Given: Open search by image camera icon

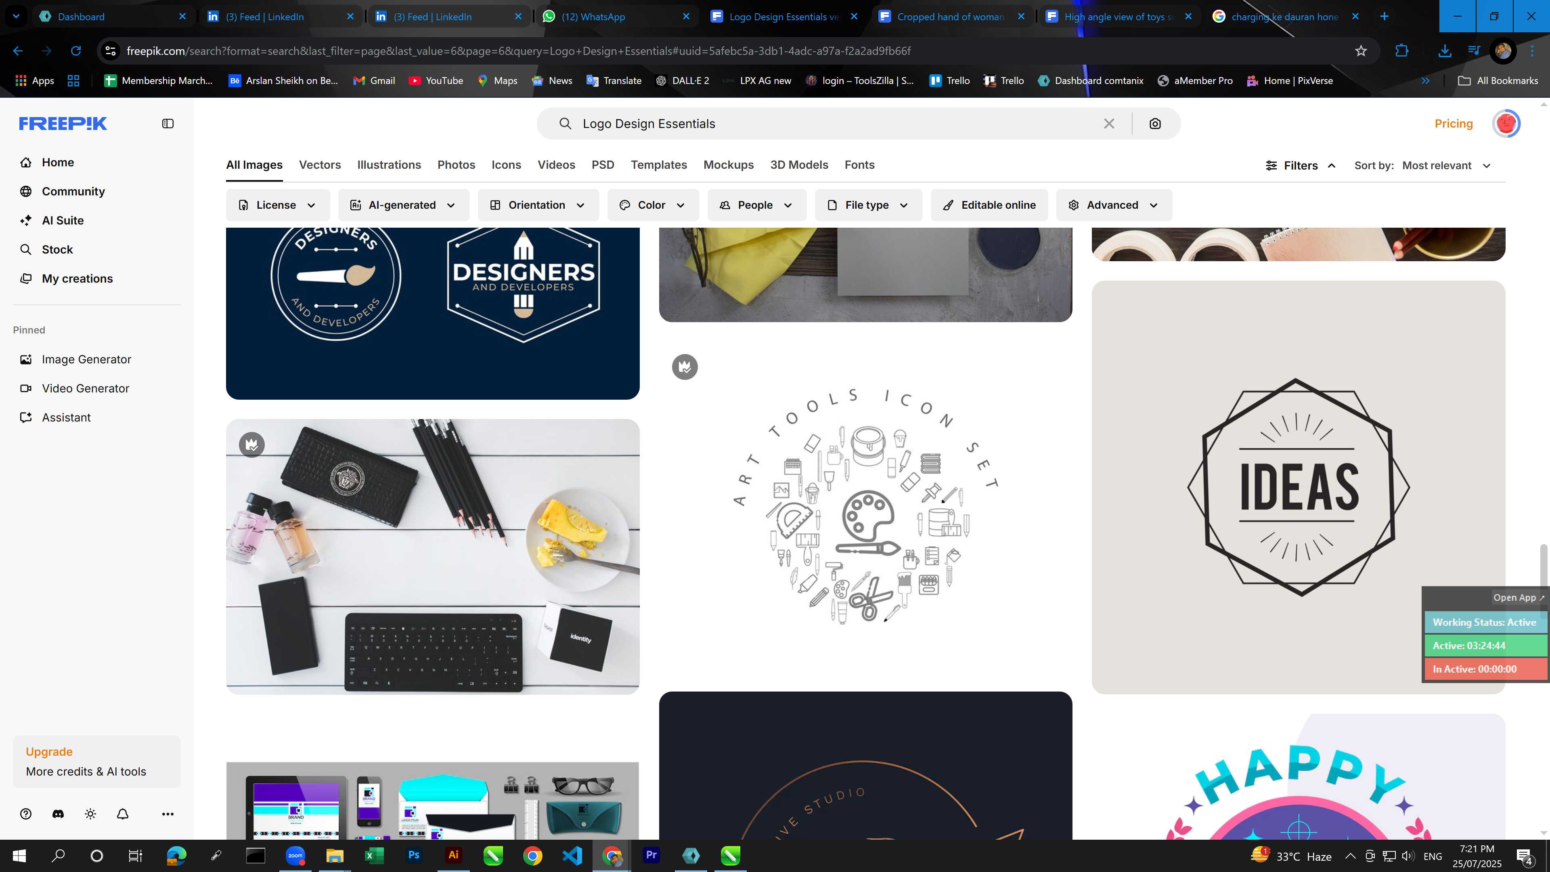Looking at the screenshot, I should pyautogui.click(x=1155, y=124).
